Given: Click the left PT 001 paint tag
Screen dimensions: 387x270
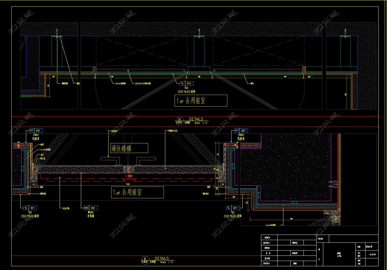Looking at the screenshot, I should 35,131.
